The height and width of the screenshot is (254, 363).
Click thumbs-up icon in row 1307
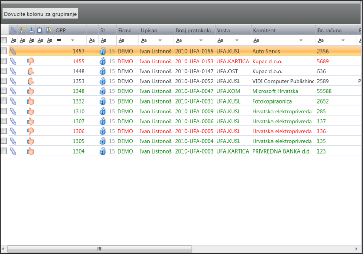[31, 121]
